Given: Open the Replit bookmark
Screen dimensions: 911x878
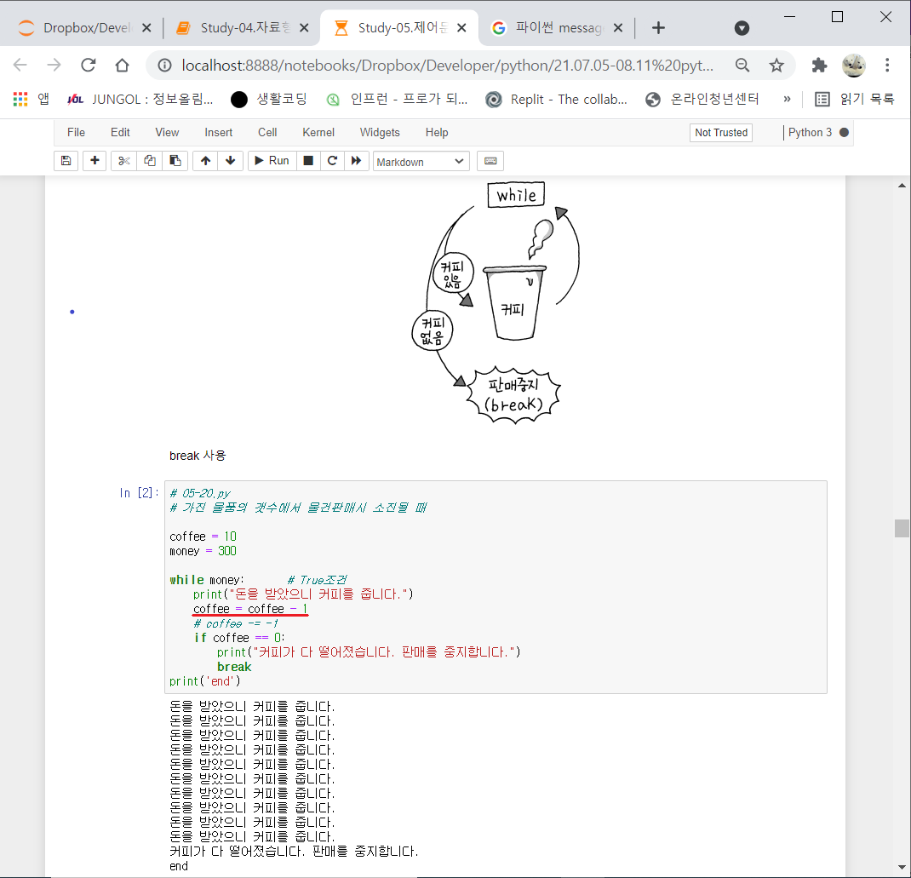Looking at the screenshot, I should coord(556,100).
